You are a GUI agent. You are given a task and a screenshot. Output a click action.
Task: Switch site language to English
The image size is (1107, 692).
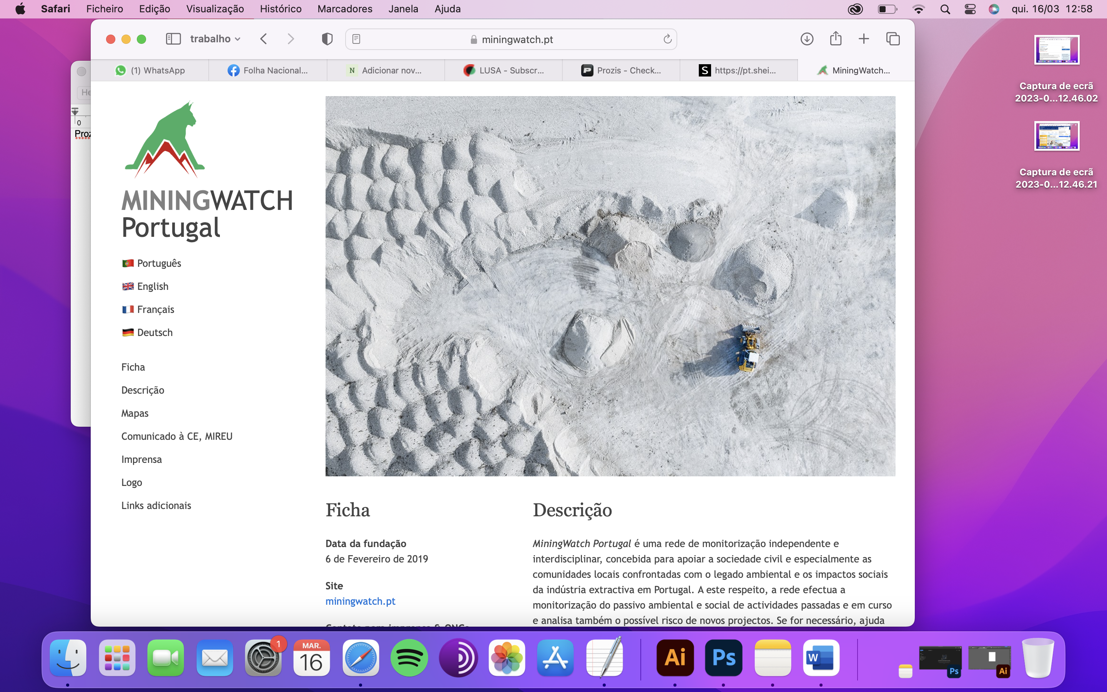click(145, 286)
